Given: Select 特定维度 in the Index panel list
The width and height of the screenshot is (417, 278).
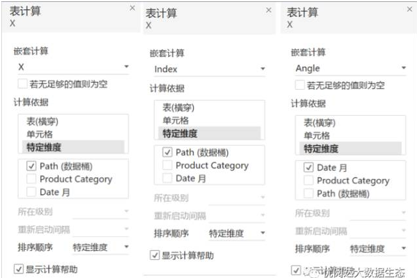Looking at the screenshot, I should pyautogui.click(x=209, y=133).
